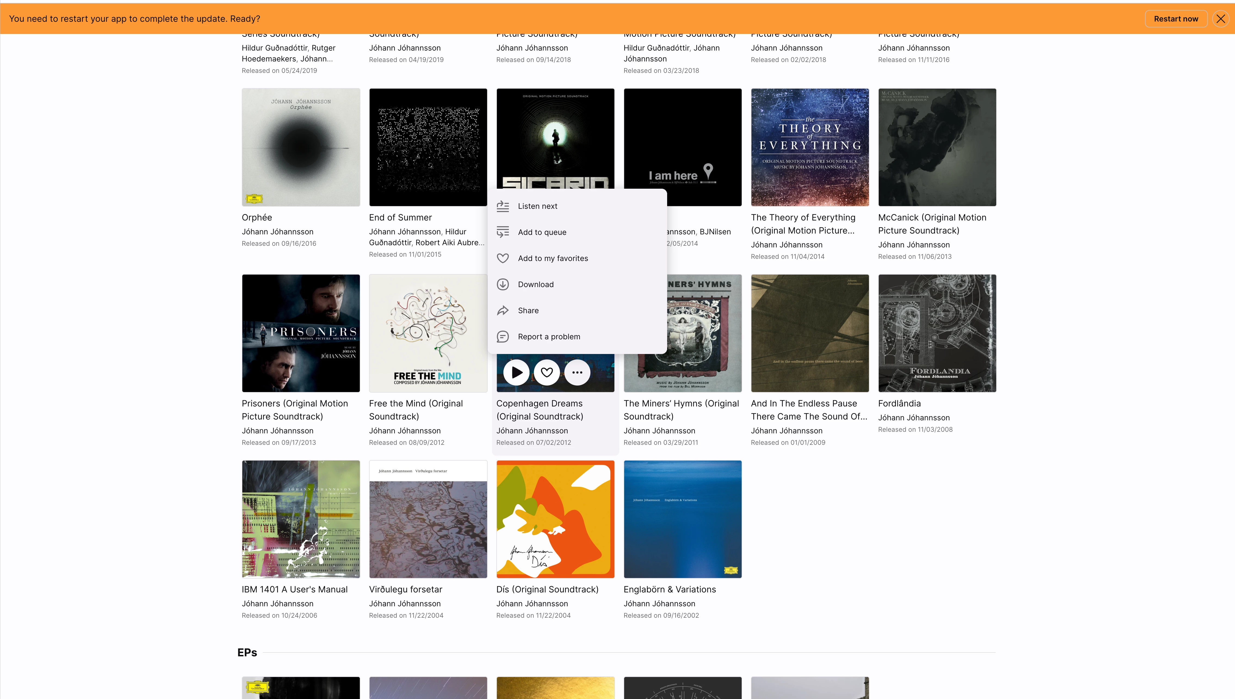Click the Add to queue icon
1235x699 pixels.
tap(503, 232)
